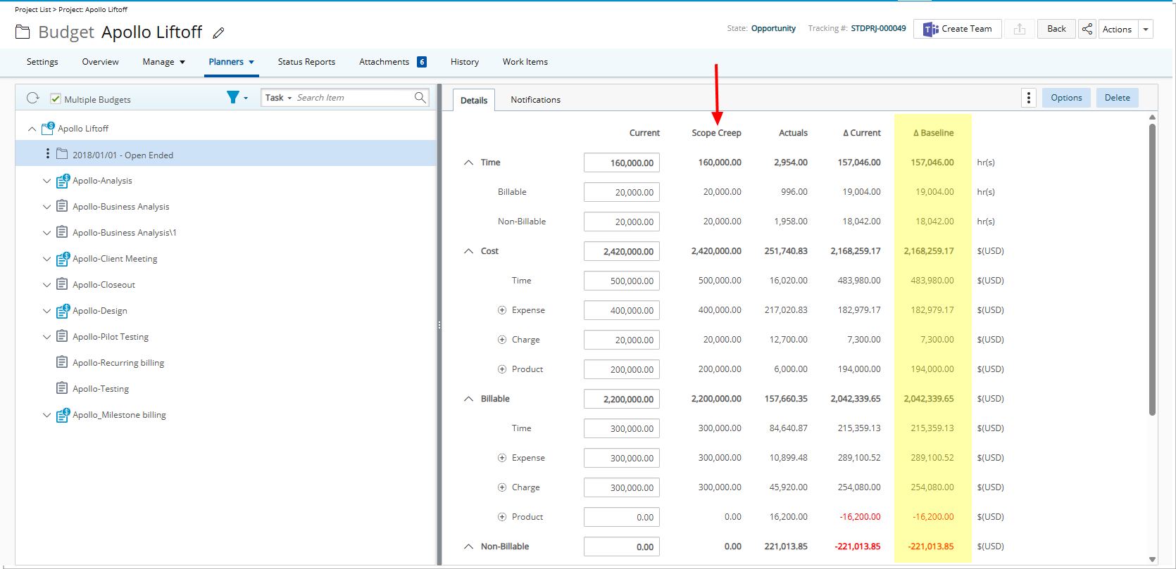Click the search magnifier icon
The height and width of the screenshot is (569, 1176).
(x=420, y=98)
